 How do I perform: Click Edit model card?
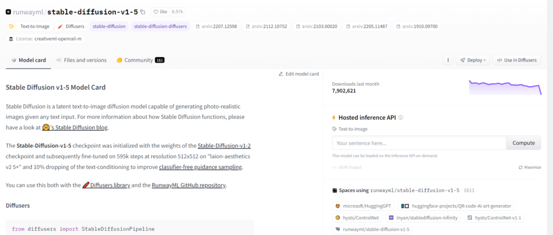tap(298, 74)
